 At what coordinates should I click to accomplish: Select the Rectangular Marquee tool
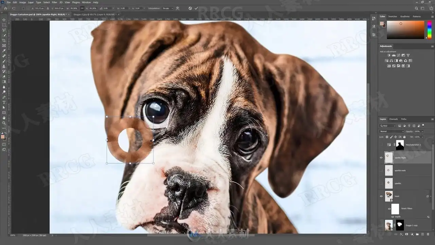coord(4,25)
